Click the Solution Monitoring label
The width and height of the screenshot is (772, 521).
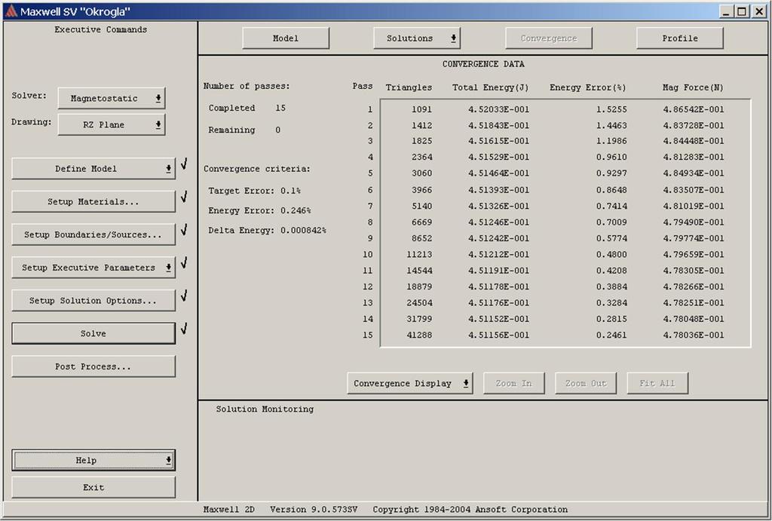[x=265, y=409]
